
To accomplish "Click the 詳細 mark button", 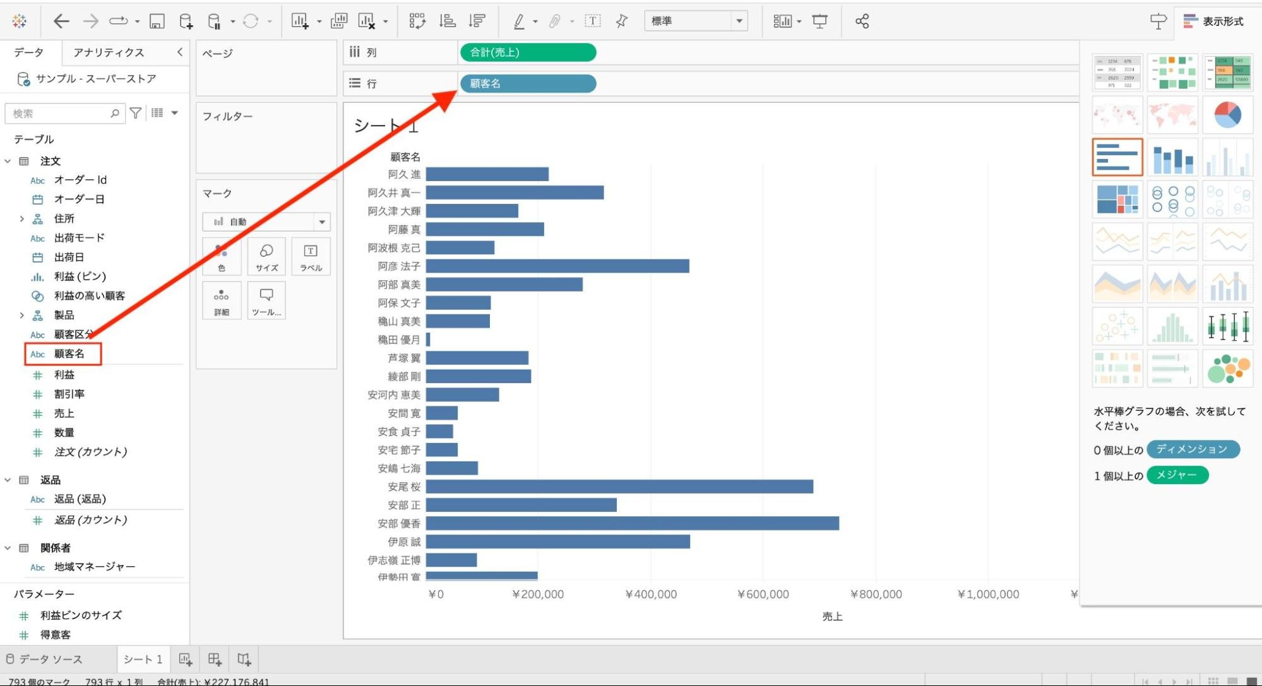I will pyautogui.click(x=222, y=300).
